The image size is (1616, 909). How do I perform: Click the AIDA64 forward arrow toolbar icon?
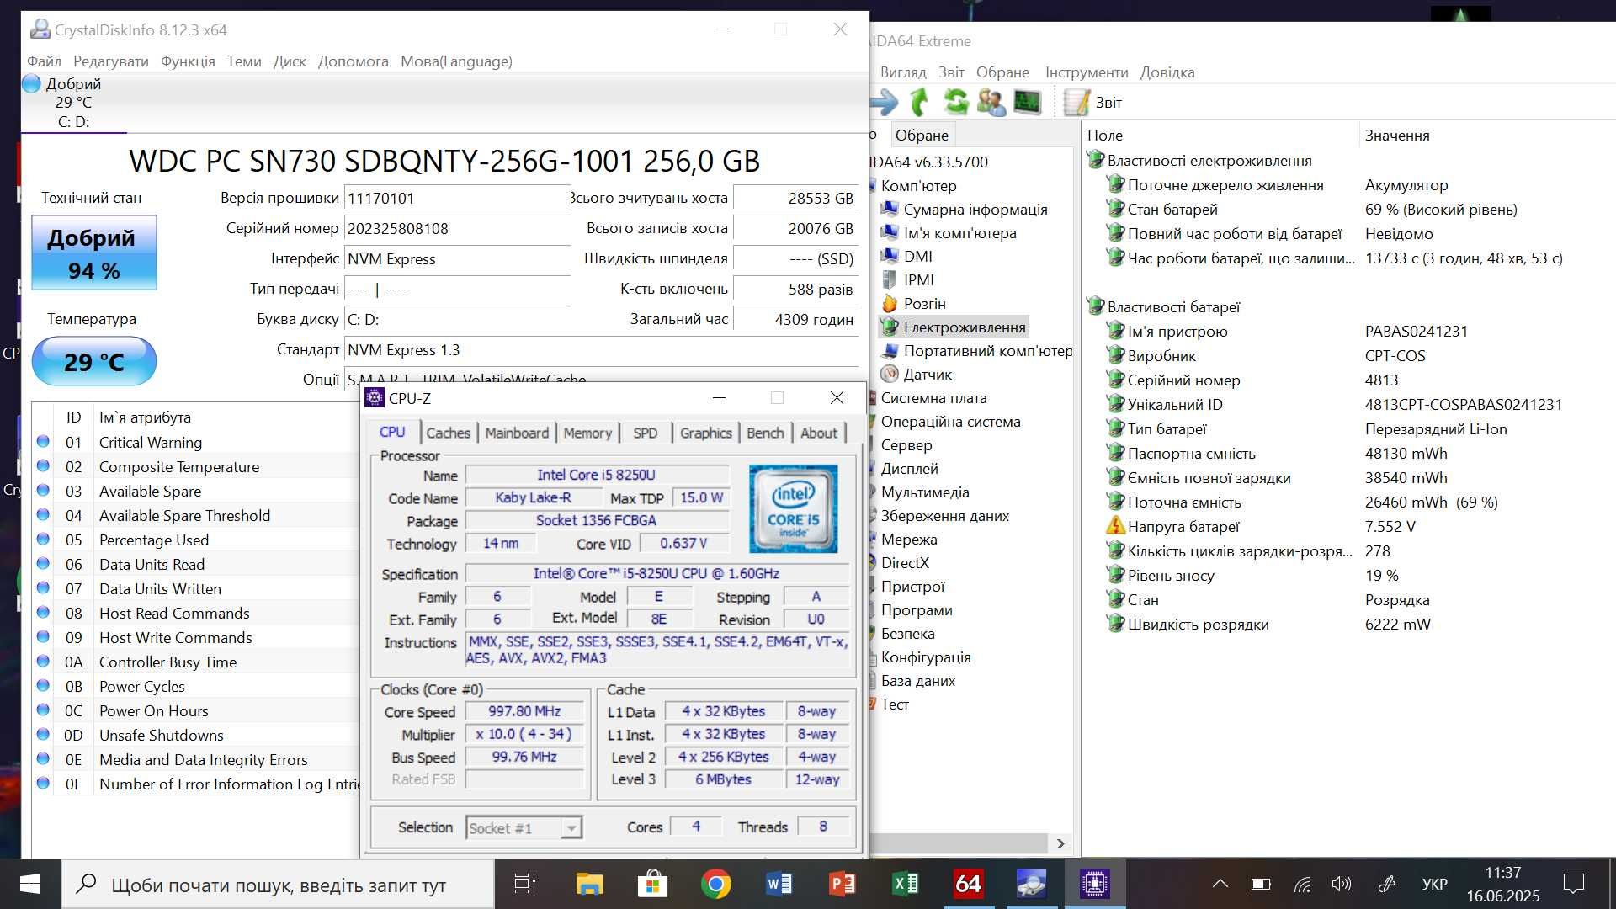pos(884,103)
